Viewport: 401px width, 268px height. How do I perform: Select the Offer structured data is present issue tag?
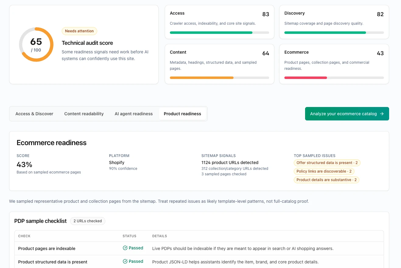[x=327, y=163]
